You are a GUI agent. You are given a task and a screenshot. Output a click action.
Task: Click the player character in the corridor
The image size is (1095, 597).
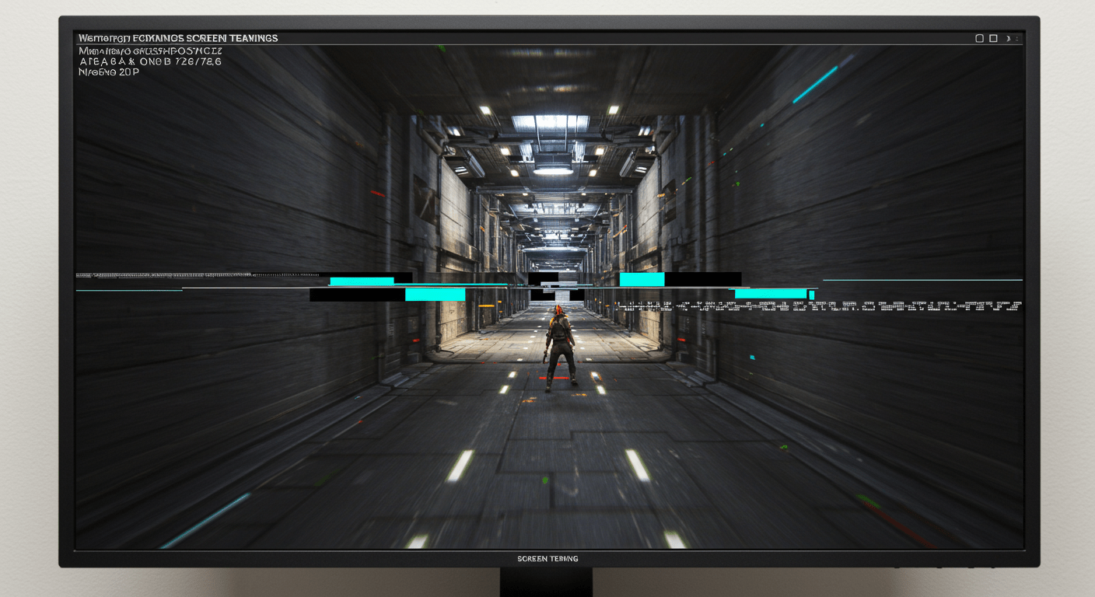560,347
